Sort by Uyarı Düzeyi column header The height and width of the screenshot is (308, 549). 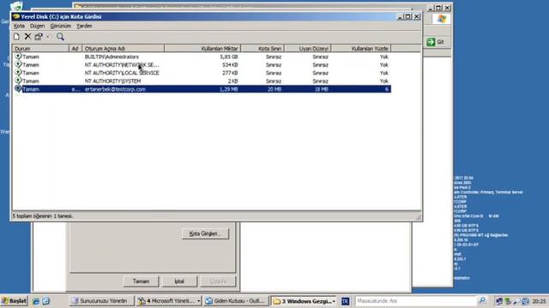tap(307, 49)
